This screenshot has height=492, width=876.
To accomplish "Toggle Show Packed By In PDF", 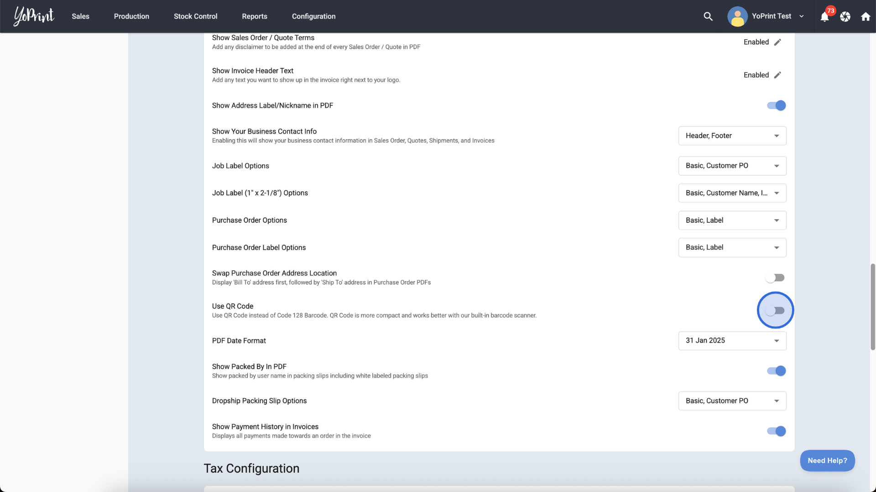I will (776, 371).
